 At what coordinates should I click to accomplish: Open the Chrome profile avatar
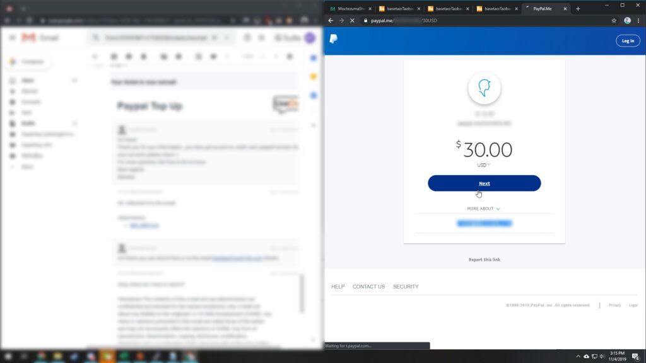coord(627,21)
